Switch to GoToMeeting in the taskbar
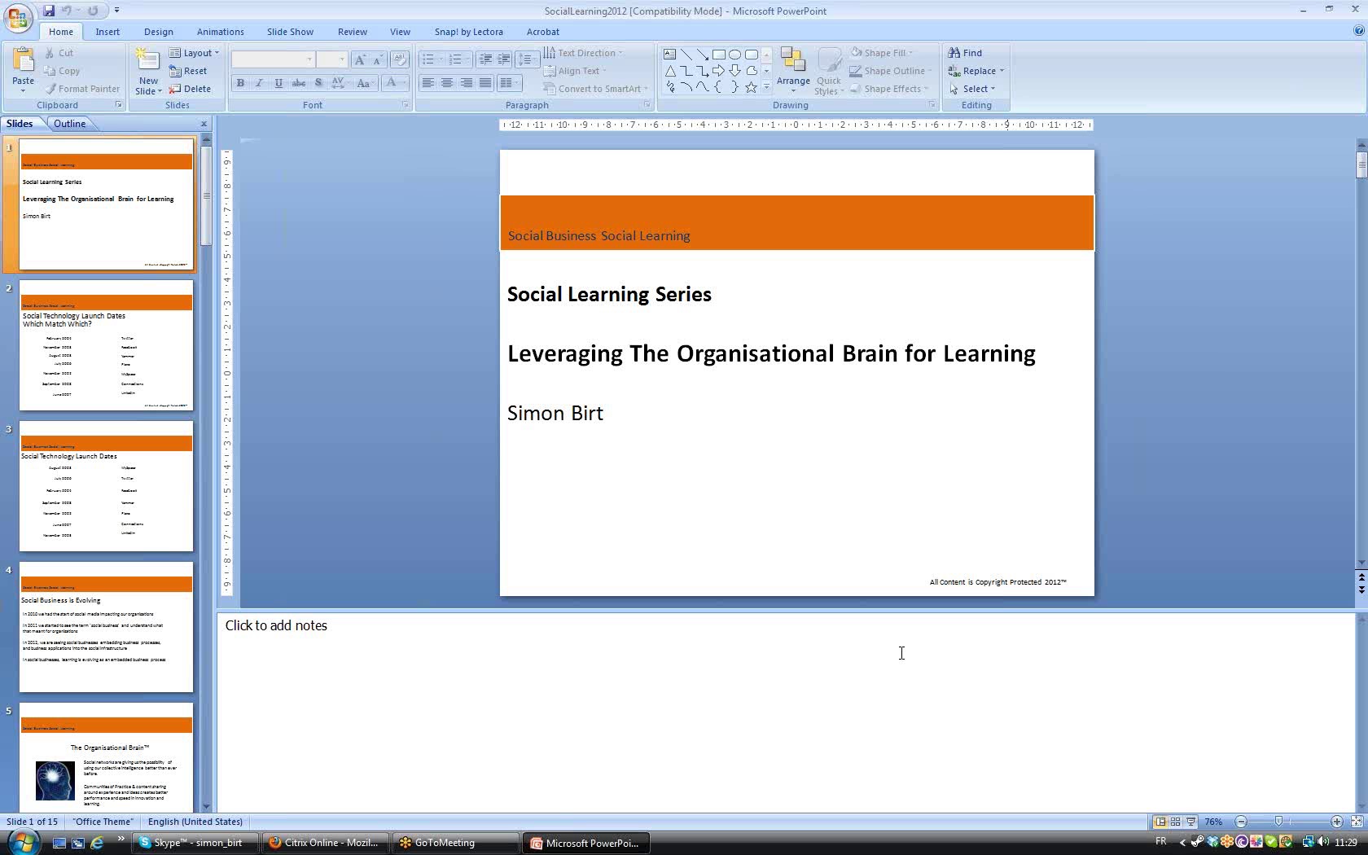Screen dimensions: 1368x855 point(456,843)
